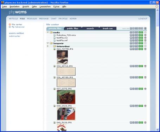160x132 pixels.
Task: Expand the Unterordner subfolder
Action: pyautogui.click(x=48, y=46)
